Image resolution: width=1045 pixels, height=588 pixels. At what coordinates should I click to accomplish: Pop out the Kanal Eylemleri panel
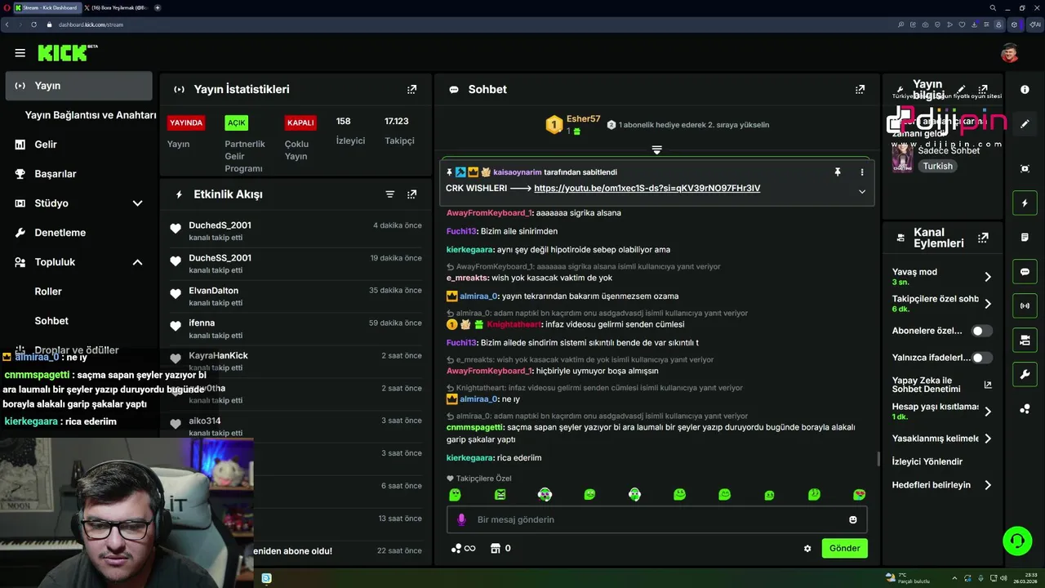[983, 238]
